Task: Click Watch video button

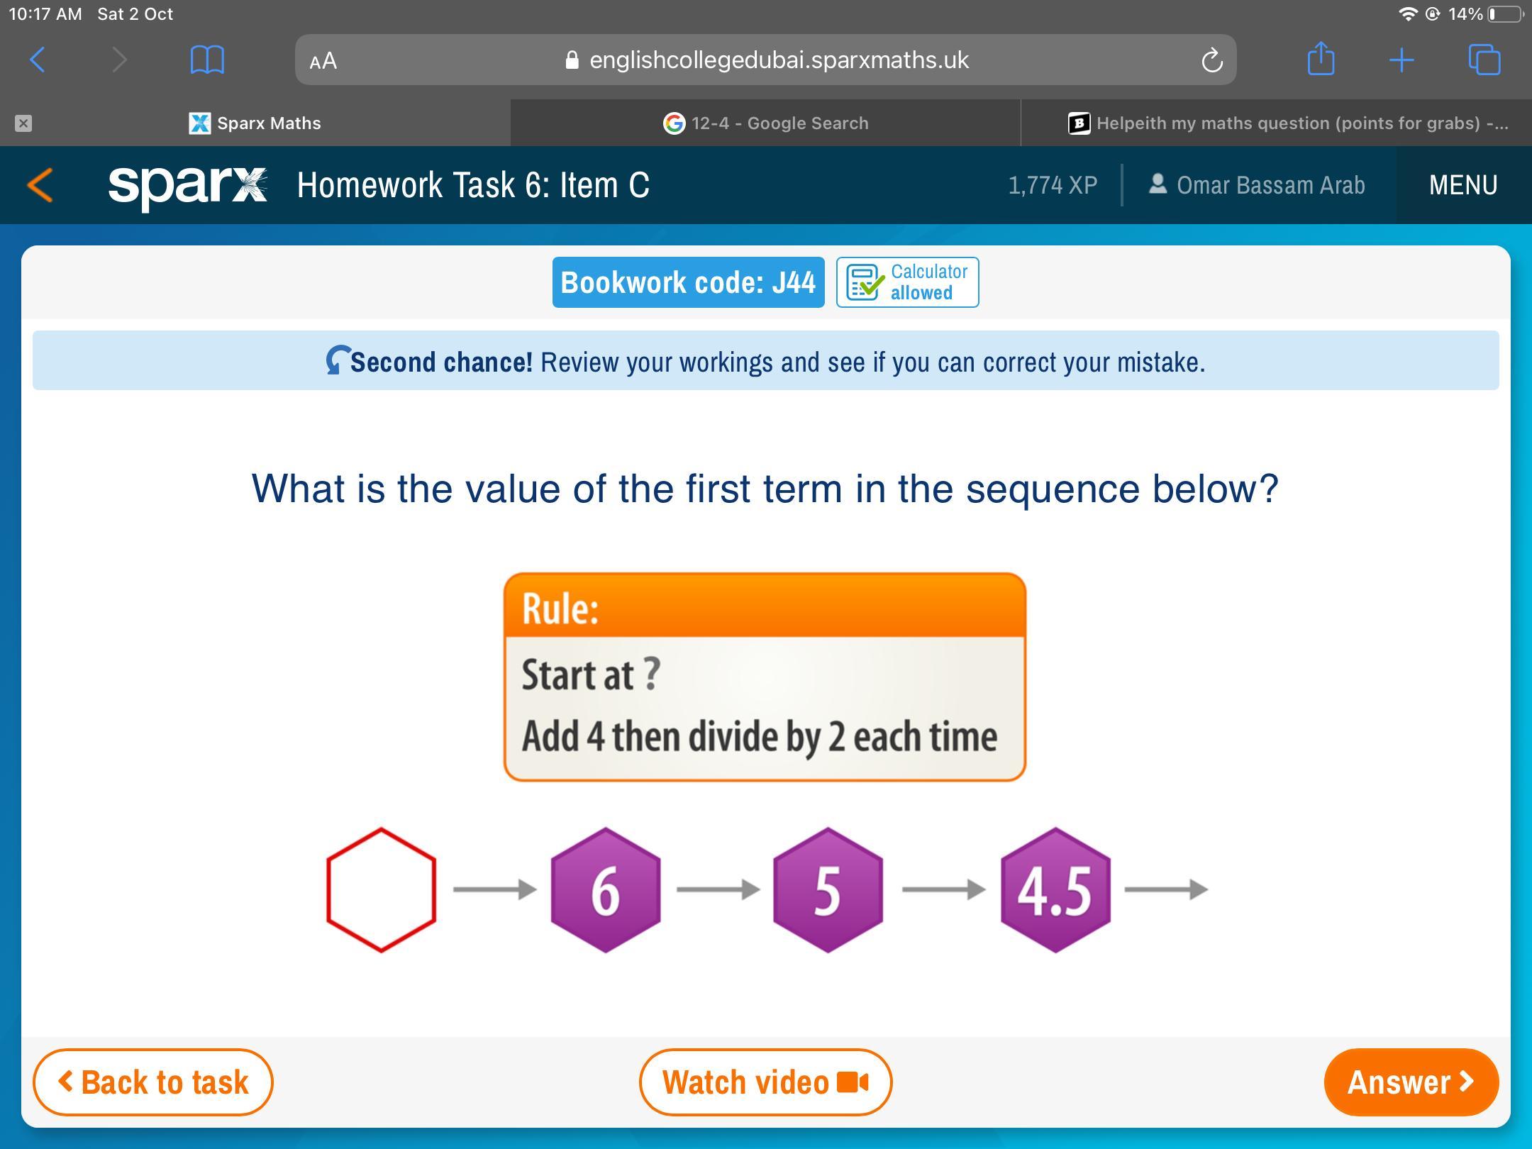Action: (765, 1082)
